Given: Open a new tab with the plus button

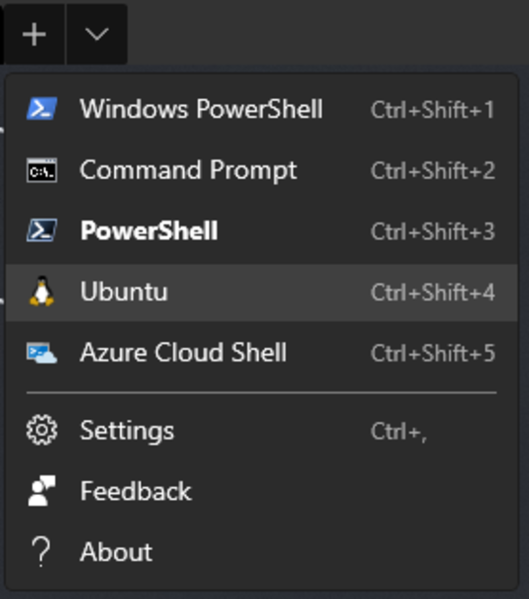Looking at the screenshot, I should pos(34,34).
